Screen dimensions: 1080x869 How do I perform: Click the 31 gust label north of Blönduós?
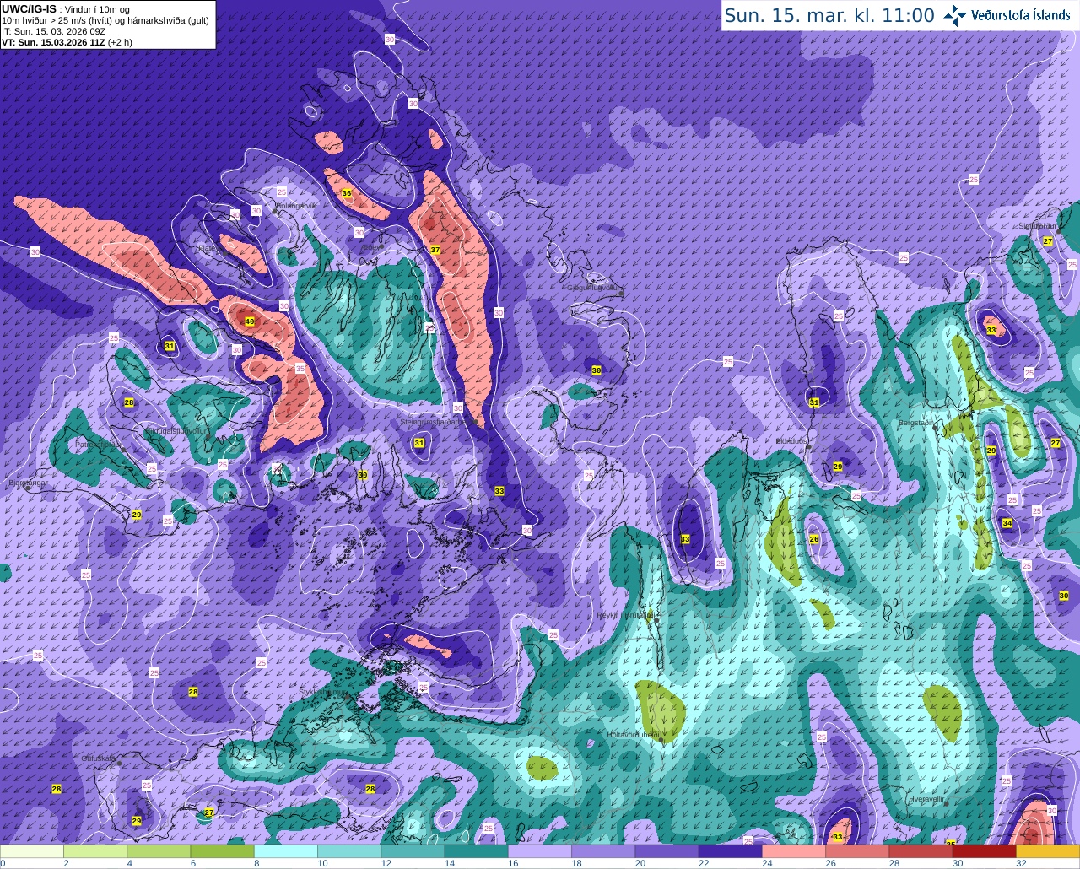(814, 402)
